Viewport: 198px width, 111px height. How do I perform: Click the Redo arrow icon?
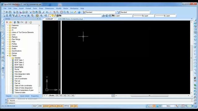pyautogui.click(x=50, y=12)
